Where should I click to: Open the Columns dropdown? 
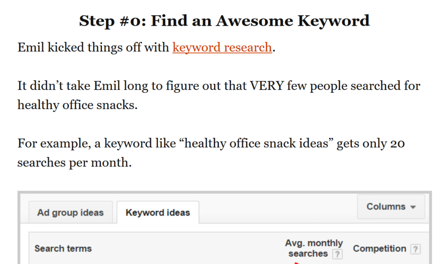(x=391, y=207)
